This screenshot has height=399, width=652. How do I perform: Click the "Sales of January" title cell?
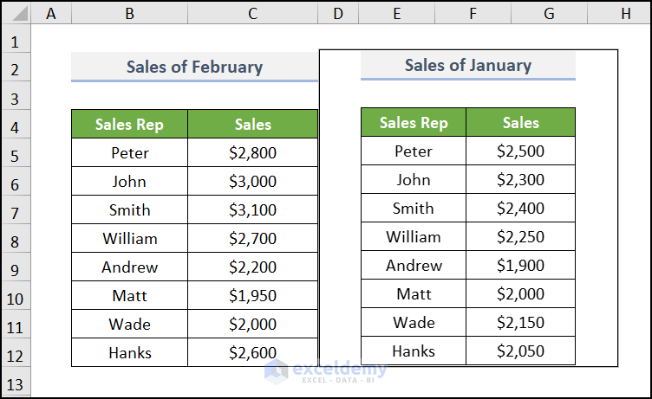pyautogui.click(x=468, y=65)
